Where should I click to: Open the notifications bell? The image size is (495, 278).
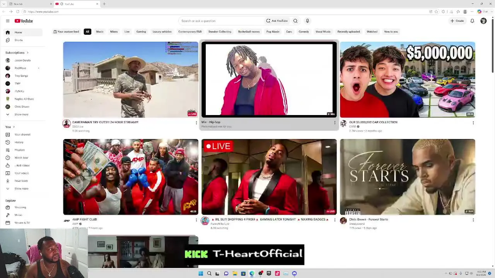tap(472, 21)
